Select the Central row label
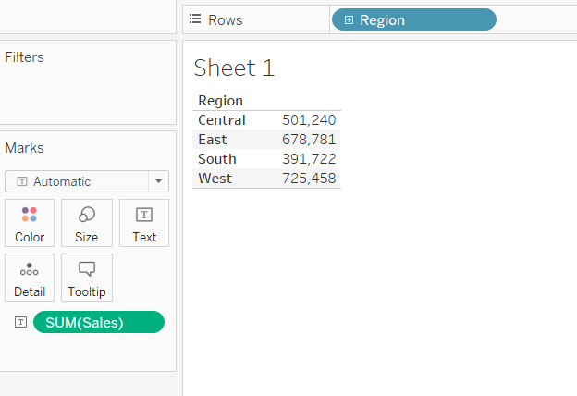This screenshot has height=396, width=577. [222, 120]
